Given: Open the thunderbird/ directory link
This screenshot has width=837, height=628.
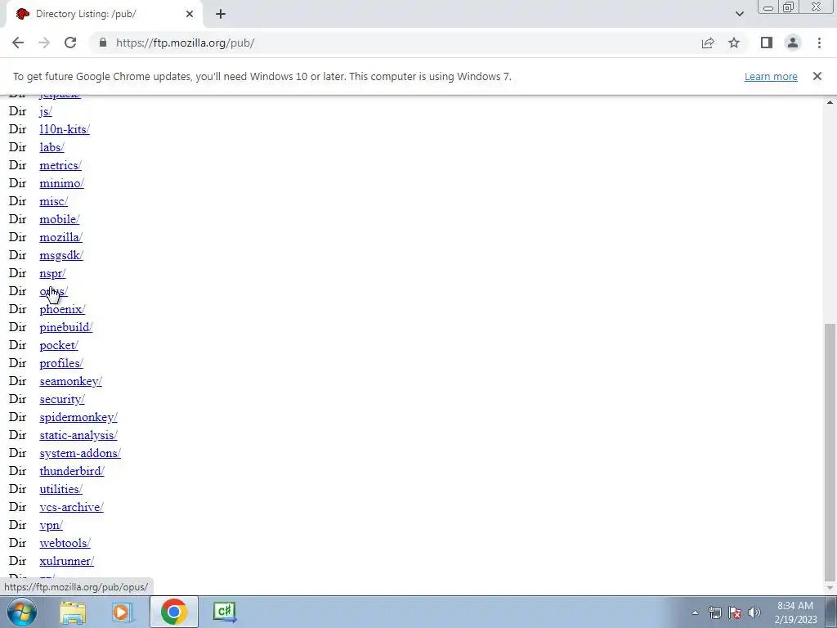Looking at the screenshot, I should [72, 471].
